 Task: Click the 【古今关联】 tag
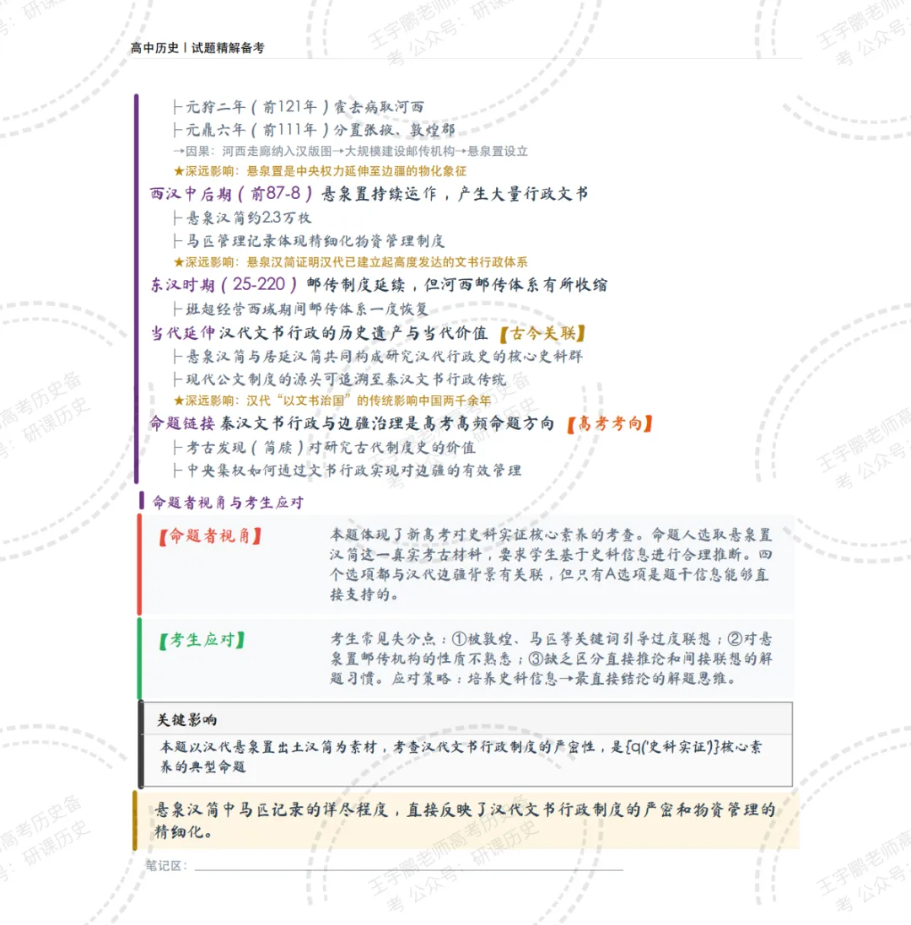point(543,333)
